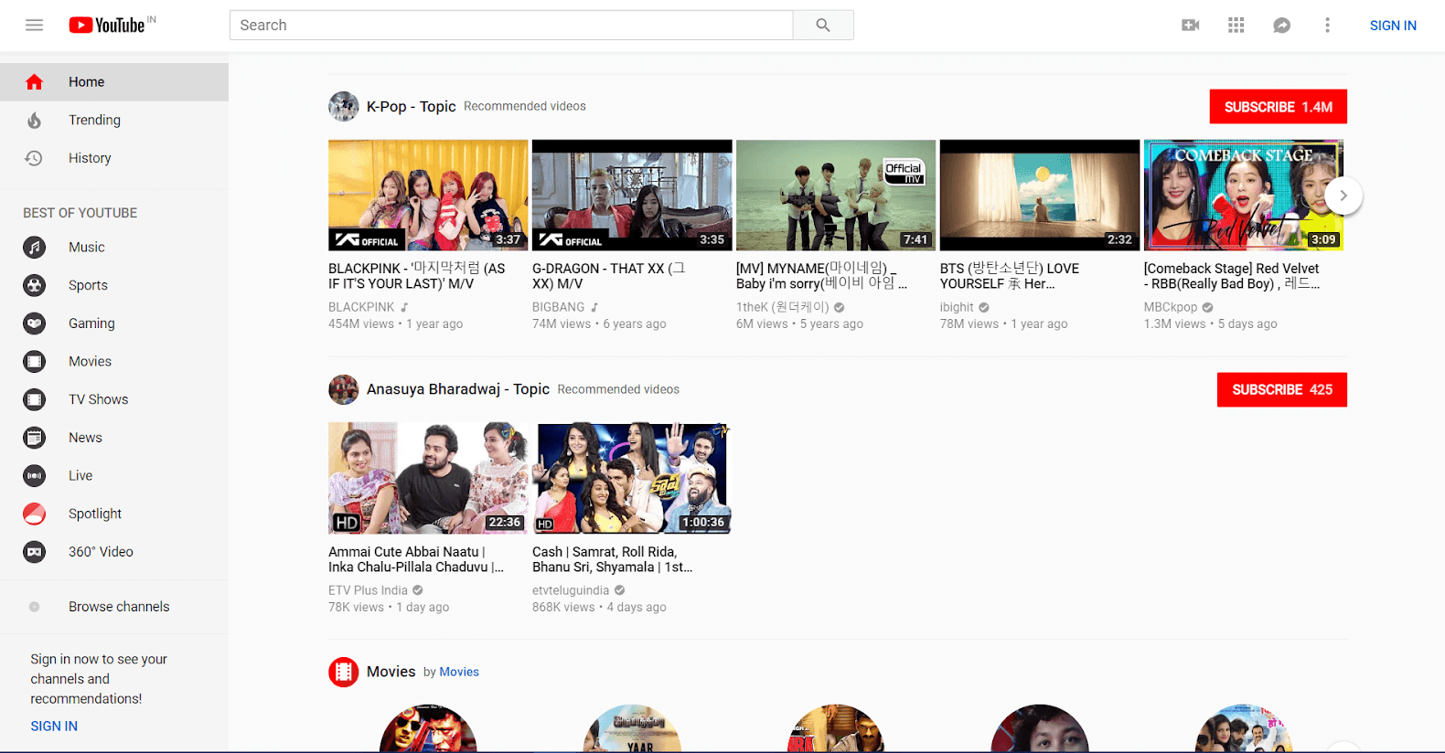Open the YouTube apps grid icon
The width and height of the screenshot is (1445, 753).
coord(1236,25)
